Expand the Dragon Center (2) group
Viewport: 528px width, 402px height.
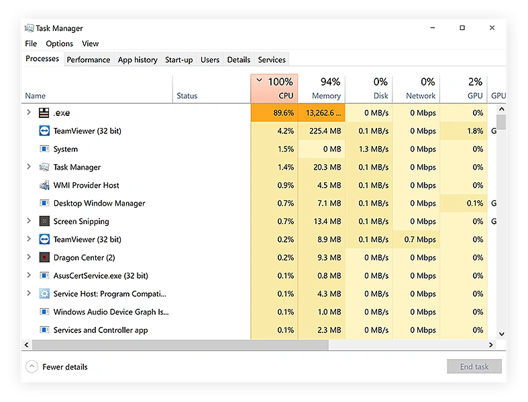[x=29, y=257]
